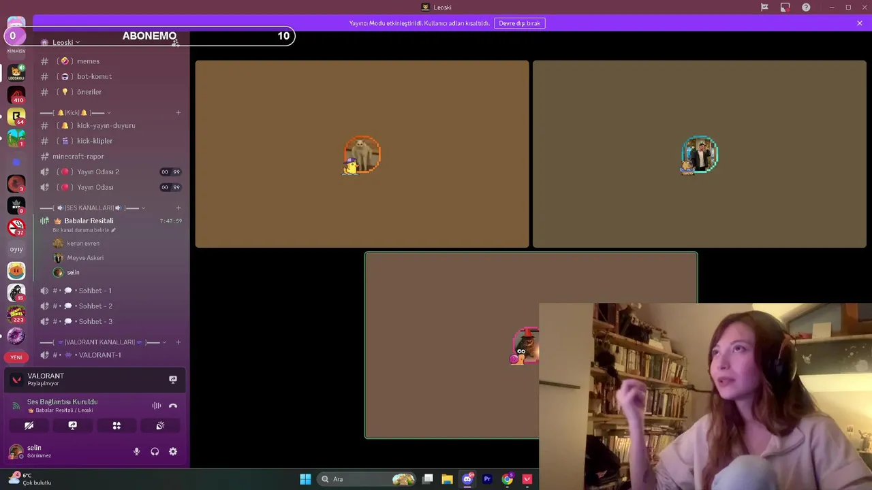Open the activities button

coord(116,425)
